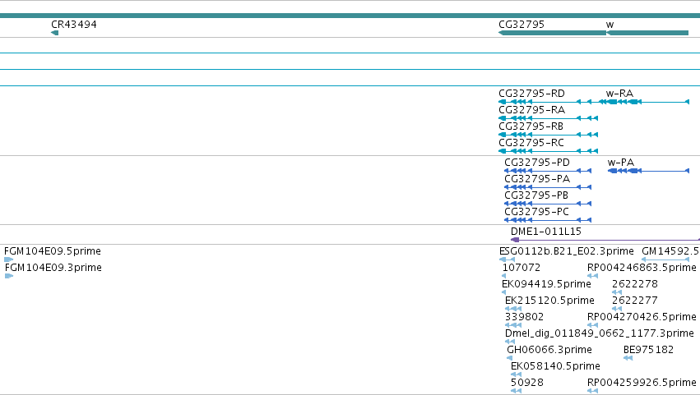Open transcript CG32795-RA label
The image size is (700, 395).
coord(531,110)
